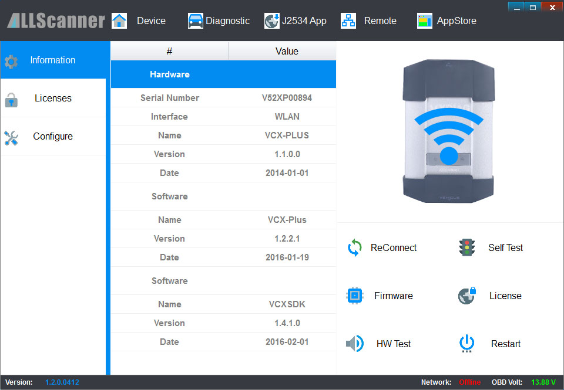Open the Remote tab label

pos(380,21)
